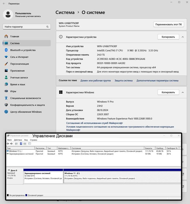Open Специальные возможности settings
Viewport: 190px width, 204px height.
(27, 98)
